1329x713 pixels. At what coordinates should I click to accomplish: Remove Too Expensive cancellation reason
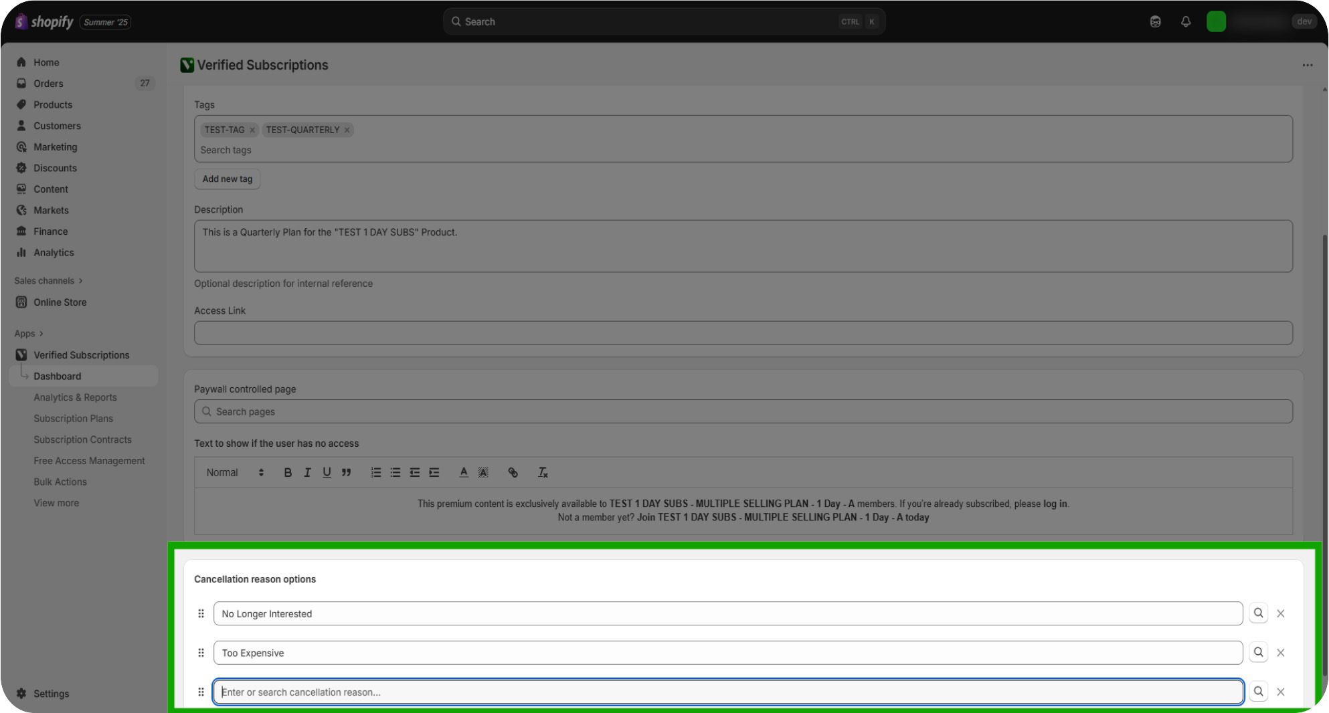pyautogui.click(x=1280, y=652)
